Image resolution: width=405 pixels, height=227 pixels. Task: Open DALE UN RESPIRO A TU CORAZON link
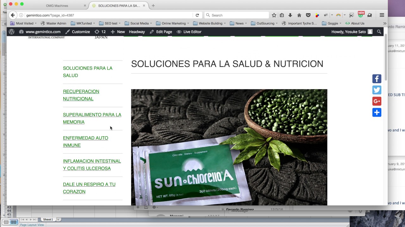pyautogui.click(x=89, y=188)
